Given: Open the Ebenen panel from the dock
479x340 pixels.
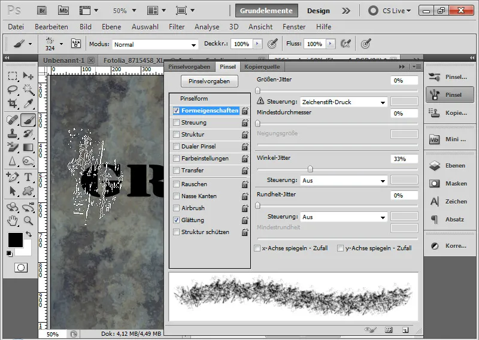Looking at the screenshot, I should (x=450, y=166).
